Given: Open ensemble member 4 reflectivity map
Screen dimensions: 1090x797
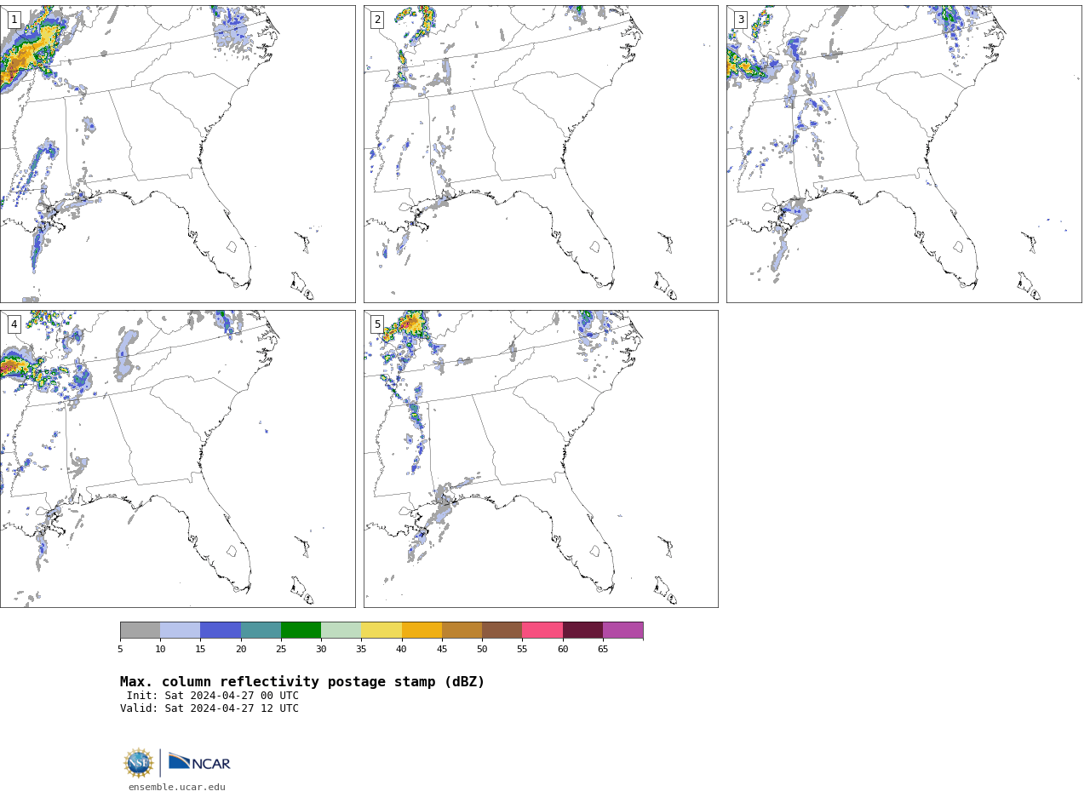Looking at the screenshot, I should (x=177, y=459).
